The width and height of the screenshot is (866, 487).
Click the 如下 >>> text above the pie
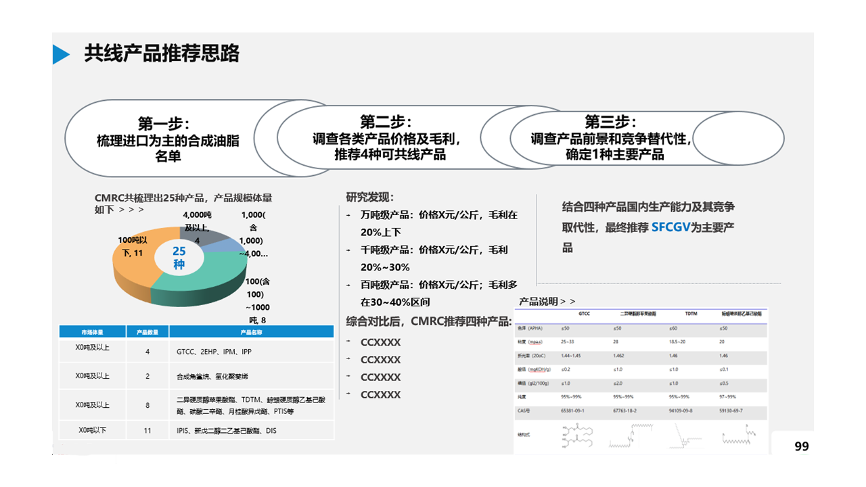tap(119, 210)
